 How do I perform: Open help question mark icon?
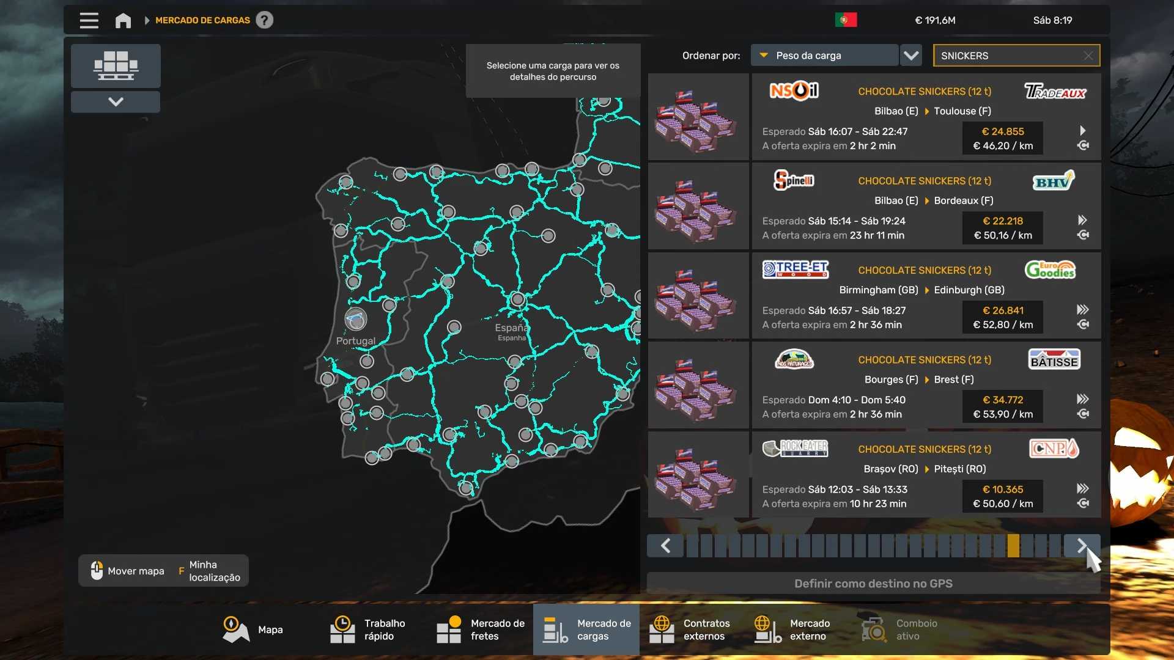tap(264, 20)
